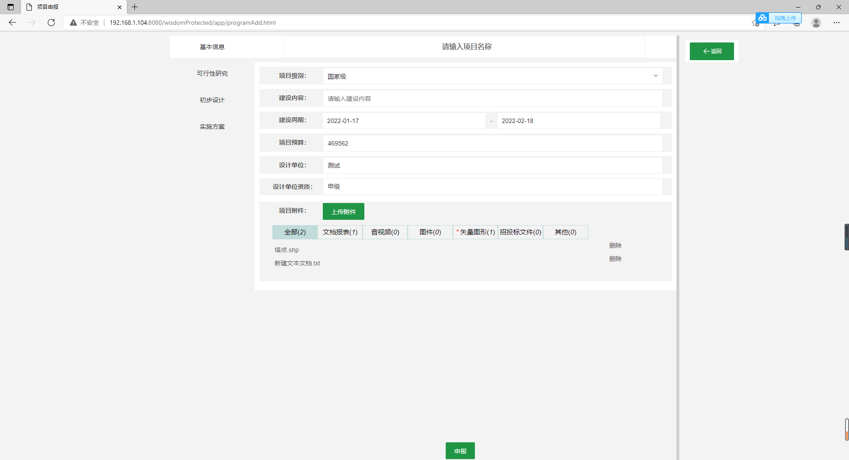Screen dimensions: 849x460
Task: Select 可行性研究 in the left sidebar
Action: 212,73
